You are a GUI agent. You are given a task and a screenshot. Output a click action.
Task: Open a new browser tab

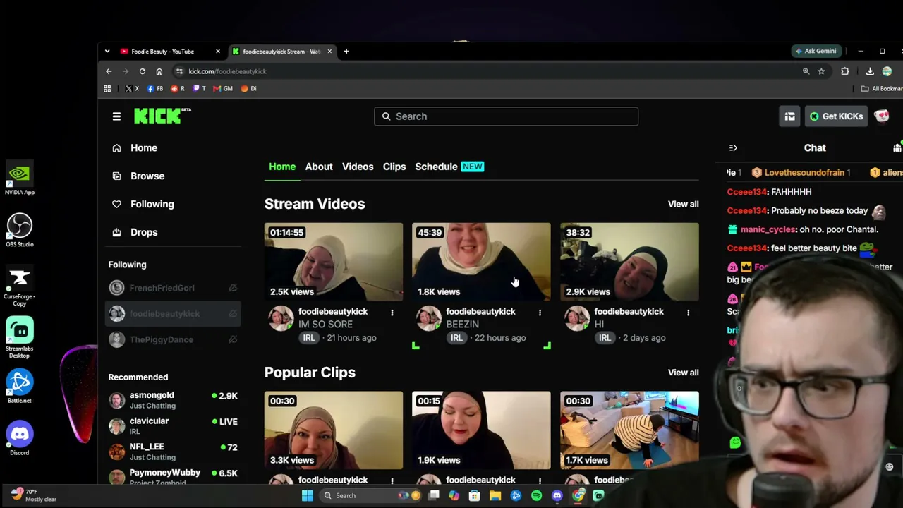pyautogui.click(x=346, y=52)
